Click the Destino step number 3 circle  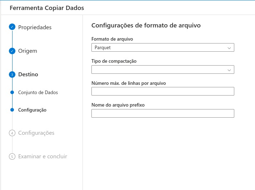pos(12,75)
